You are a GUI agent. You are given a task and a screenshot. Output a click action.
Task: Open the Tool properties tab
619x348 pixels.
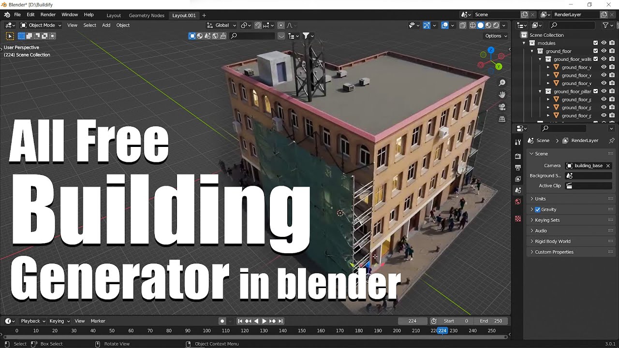(518, 142)
